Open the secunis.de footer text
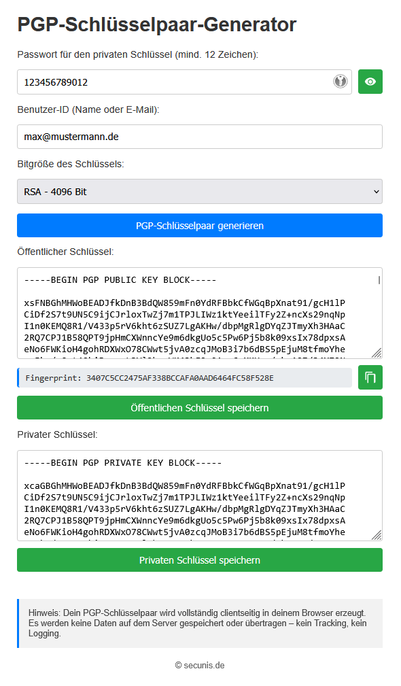Image resolution: width=401 pixels, height=686 pixels. pos(200,666)
